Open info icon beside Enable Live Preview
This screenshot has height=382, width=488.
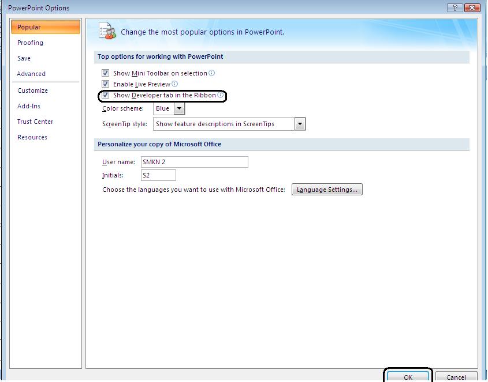point(174,84)
